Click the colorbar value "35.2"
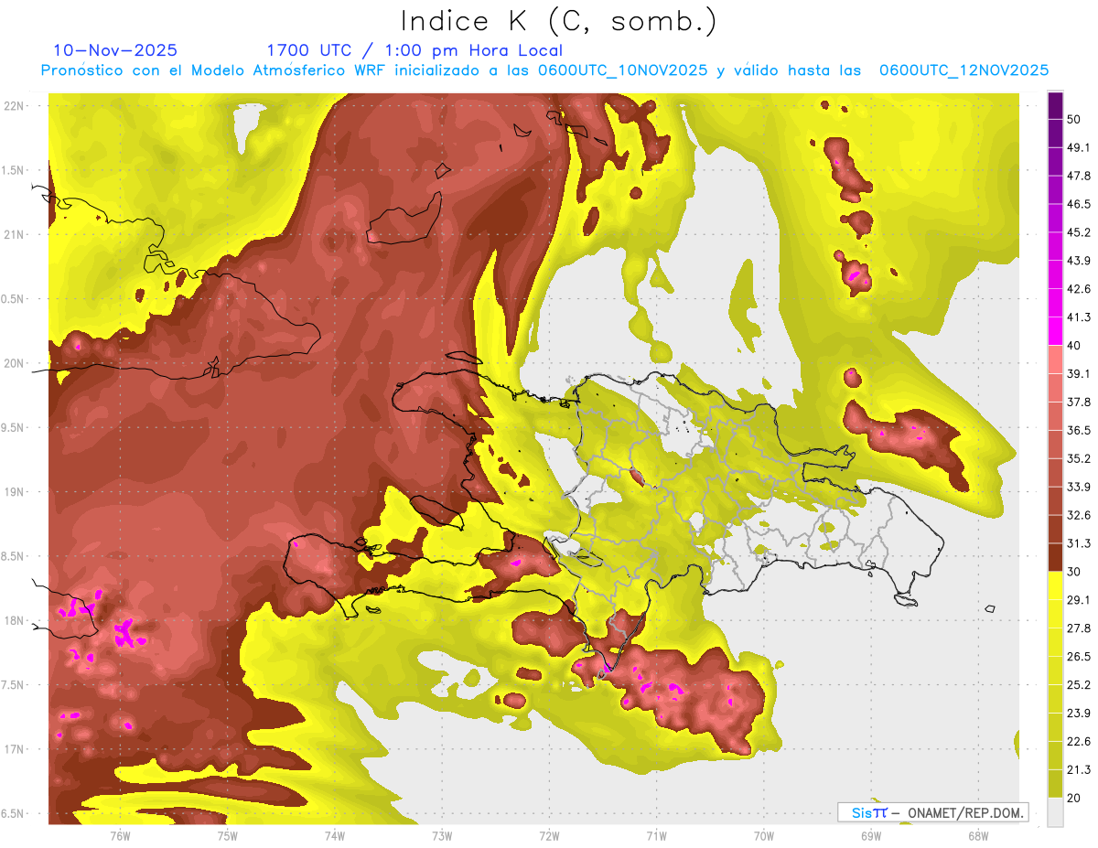Viewport: 1098px width, 848px height. (x=1079, y=458)
